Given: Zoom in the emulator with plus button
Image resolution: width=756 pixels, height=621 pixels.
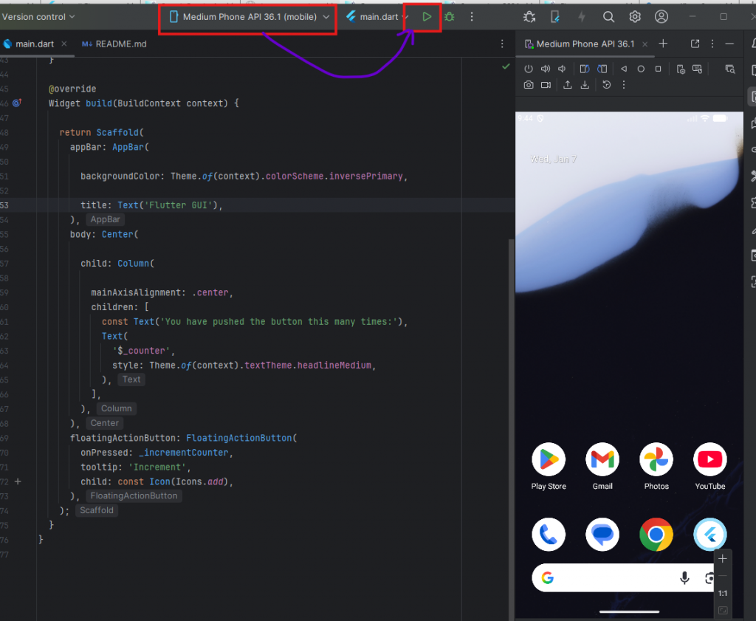Looking at the screenshot, I should pyautogui.click(x=723, y=559).
